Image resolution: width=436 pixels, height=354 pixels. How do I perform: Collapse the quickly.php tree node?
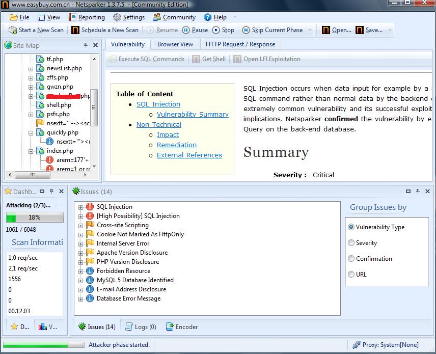coord(31,133)
